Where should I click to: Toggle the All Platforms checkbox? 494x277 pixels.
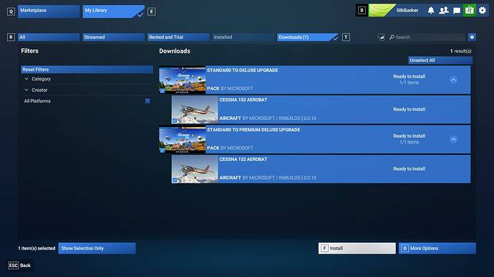pyautogui.click(x=147, y=101)
